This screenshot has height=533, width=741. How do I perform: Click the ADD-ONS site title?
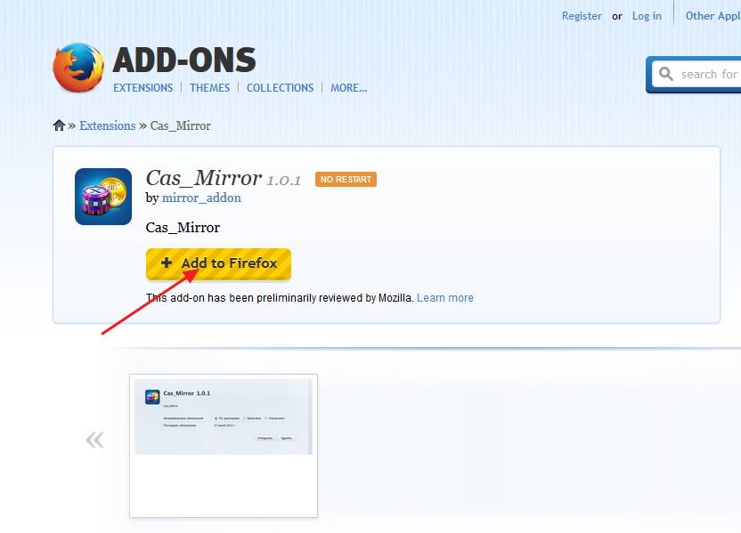click(184, 61)
